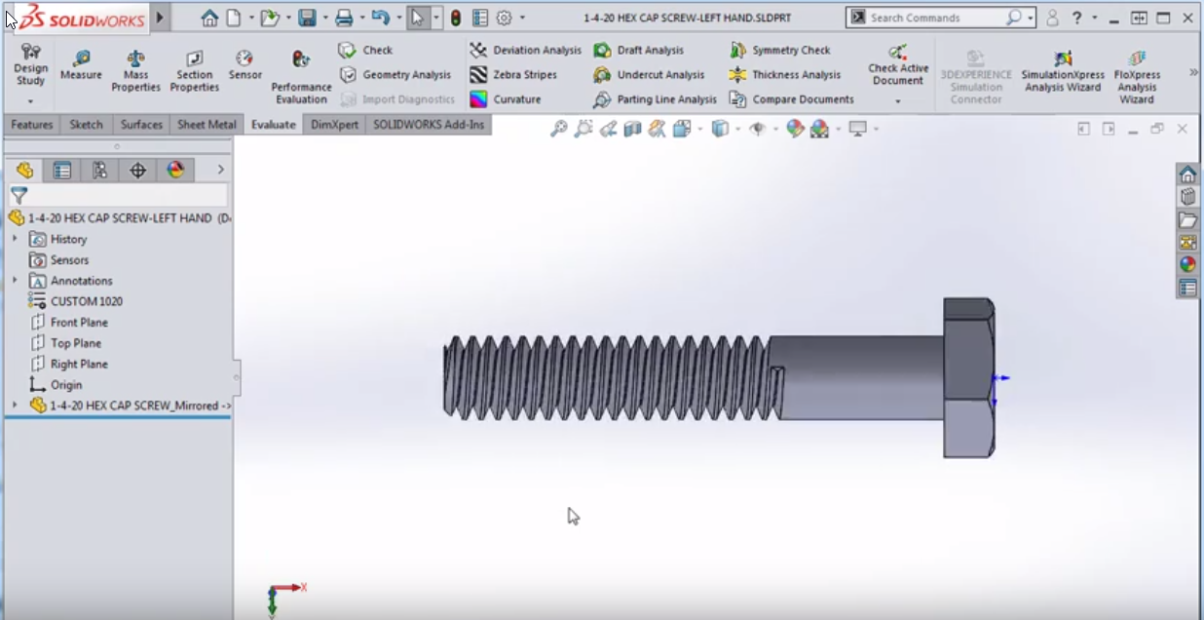Switch to the Sheet Metal tab

click(x=207, y=125)
